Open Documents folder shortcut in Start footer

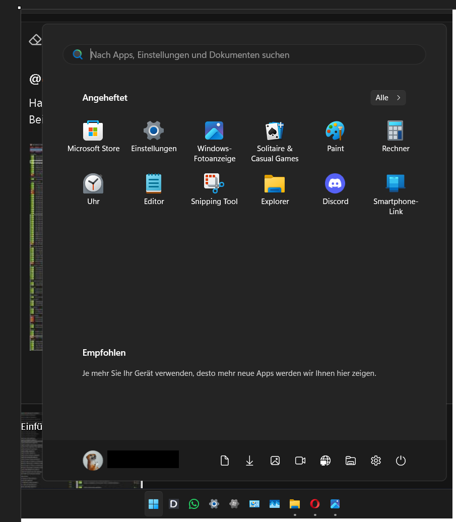pos(225,461)
